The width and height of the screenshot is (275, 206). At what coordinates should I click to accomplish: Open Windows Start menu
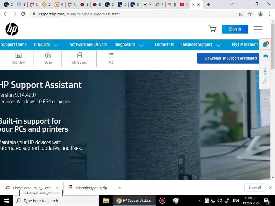click(x=6, y=201)
